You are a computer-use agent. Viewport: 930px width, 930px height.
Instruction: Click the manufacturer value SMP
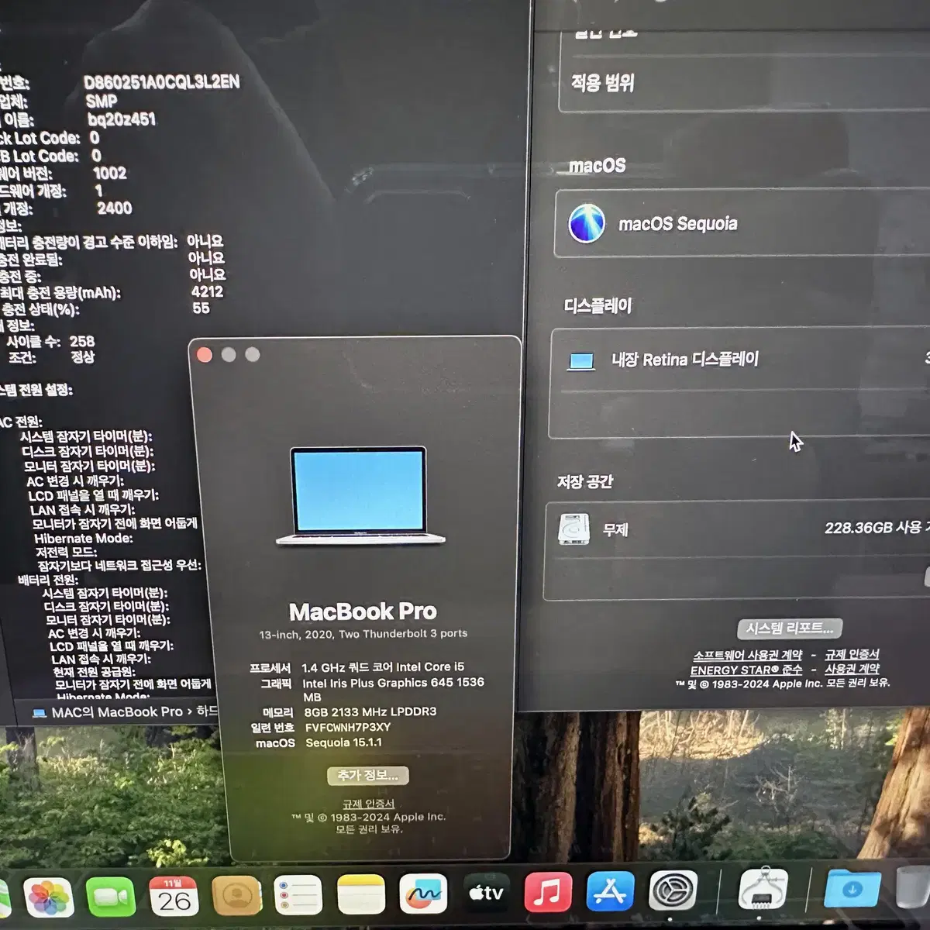tap(102, 101)
